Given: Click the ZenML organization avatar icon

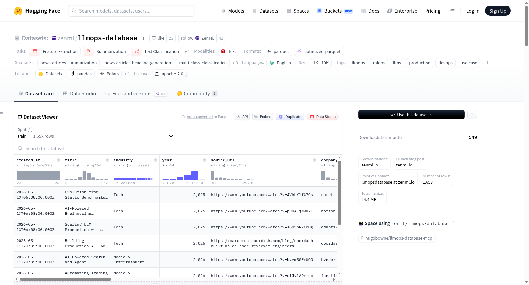Looking at the screenshot, I should click(x=54, y=38).
